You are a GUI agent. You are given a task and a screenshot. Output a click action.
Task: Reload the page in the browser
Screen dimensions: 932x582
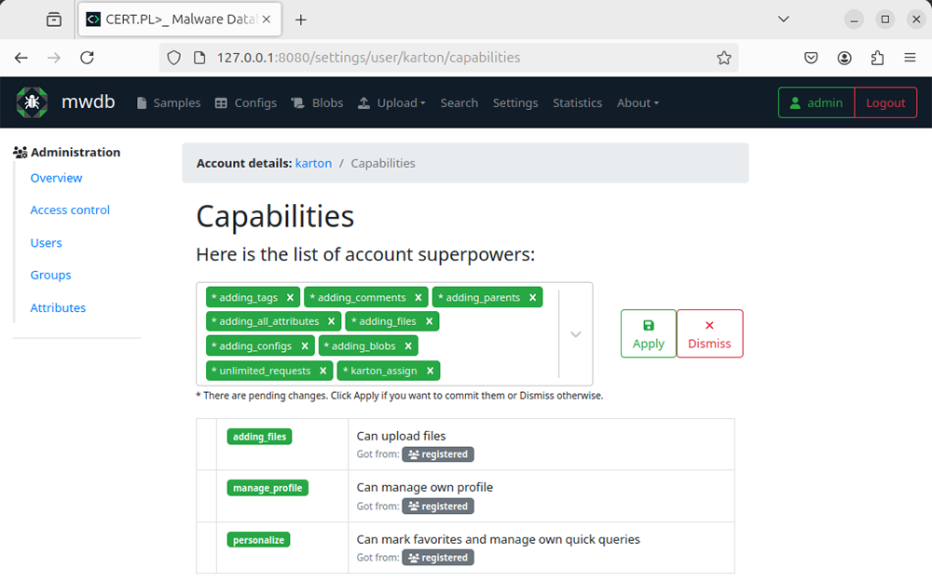(87, 58)
